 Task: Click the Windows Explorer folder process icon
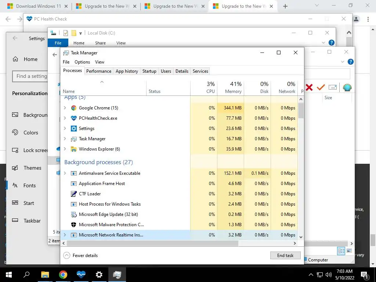point(73,149)
